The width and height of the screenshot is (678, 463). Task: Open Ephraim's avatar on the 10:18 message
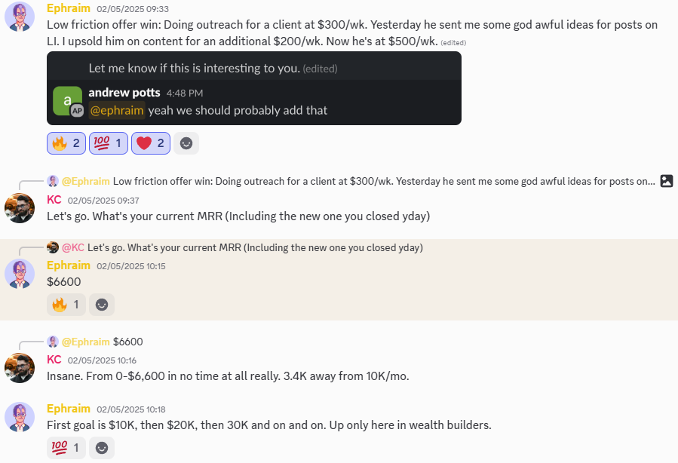20,417
